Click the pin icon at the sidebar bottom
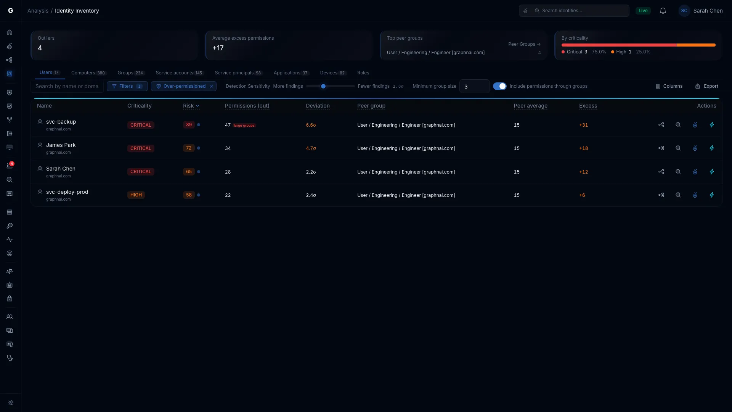Screen dimensions: 732x412 11,402
